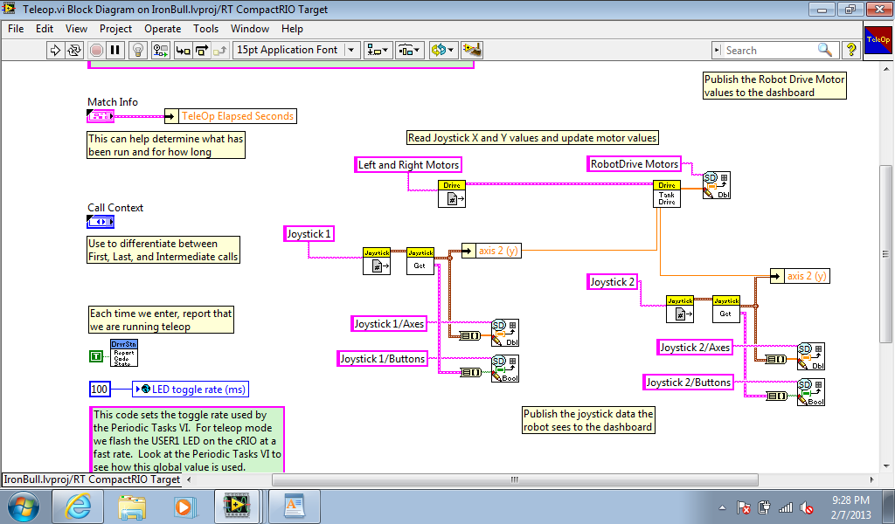Image resolution: width=895 pixels, height=524 pixels.
Task: Select DrvrStn Report Code State VI
Action: click(124, 353)
